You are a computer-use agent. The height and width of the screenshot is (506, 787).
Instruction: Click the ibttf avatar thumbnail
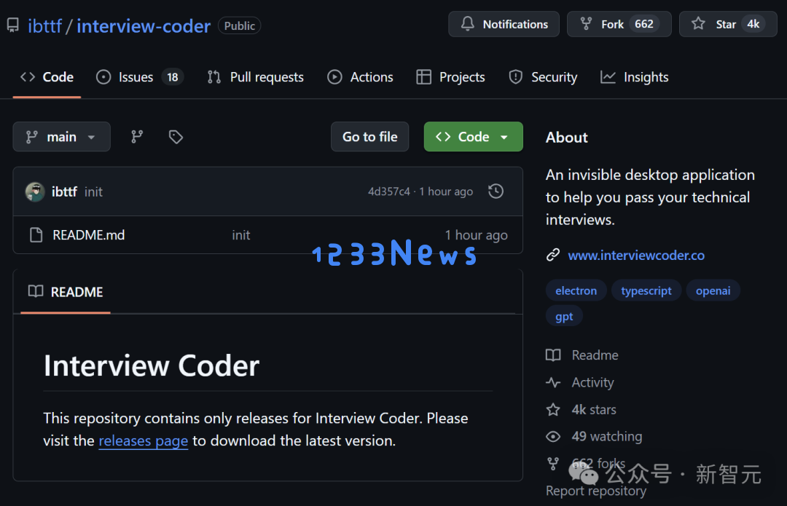click(x=35, y=191)
